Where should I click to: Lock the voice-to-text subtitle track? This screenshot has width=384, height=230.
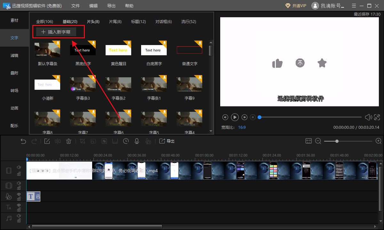pos(19,199)
